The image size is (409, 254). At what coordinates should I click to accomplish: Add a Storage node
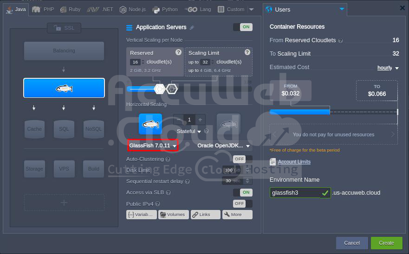click(x=34, y=169)
